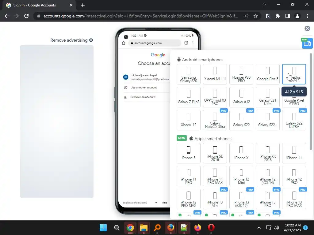Select the Xiaomi 12 device
Image resolution: width=314 pixels, height=235 pixels.
coord(189,120)
